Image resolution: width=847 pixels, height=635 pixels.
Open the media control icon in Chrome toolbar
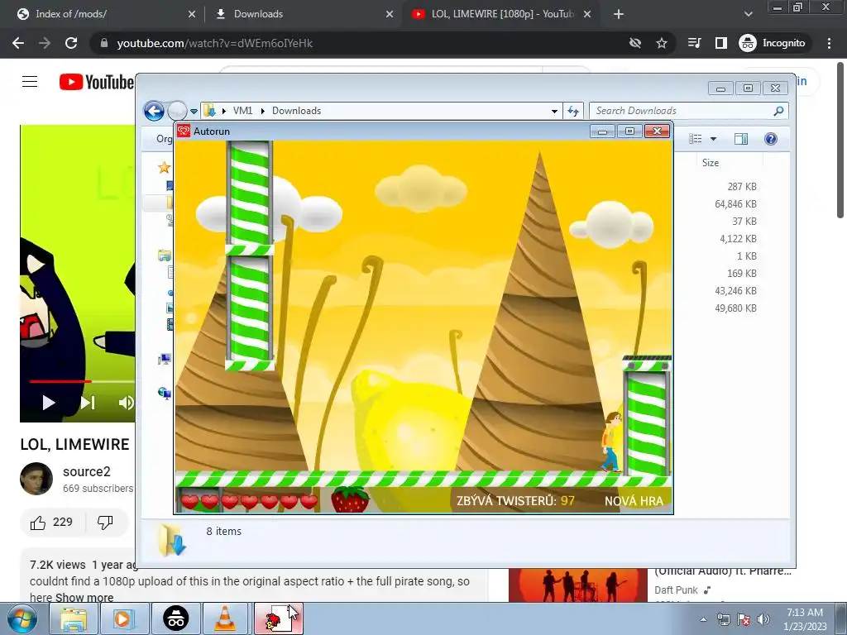(694, 43)
